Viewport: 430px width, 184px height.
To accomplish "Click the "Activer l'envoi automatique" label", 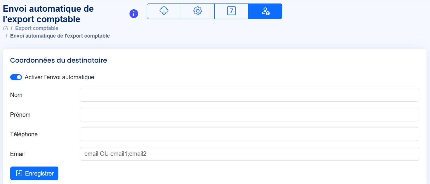I will coord(59,77).
